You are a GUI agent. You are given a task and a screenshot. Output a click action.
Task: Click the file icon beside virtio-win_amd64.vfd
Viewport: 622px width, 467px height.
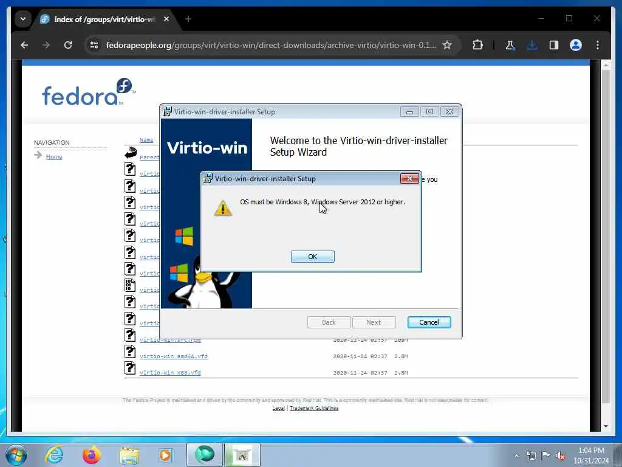click(130, 351)
